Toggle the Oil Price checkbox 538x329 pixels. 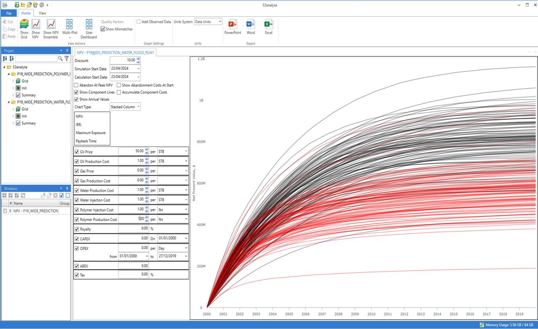[77, 152]
